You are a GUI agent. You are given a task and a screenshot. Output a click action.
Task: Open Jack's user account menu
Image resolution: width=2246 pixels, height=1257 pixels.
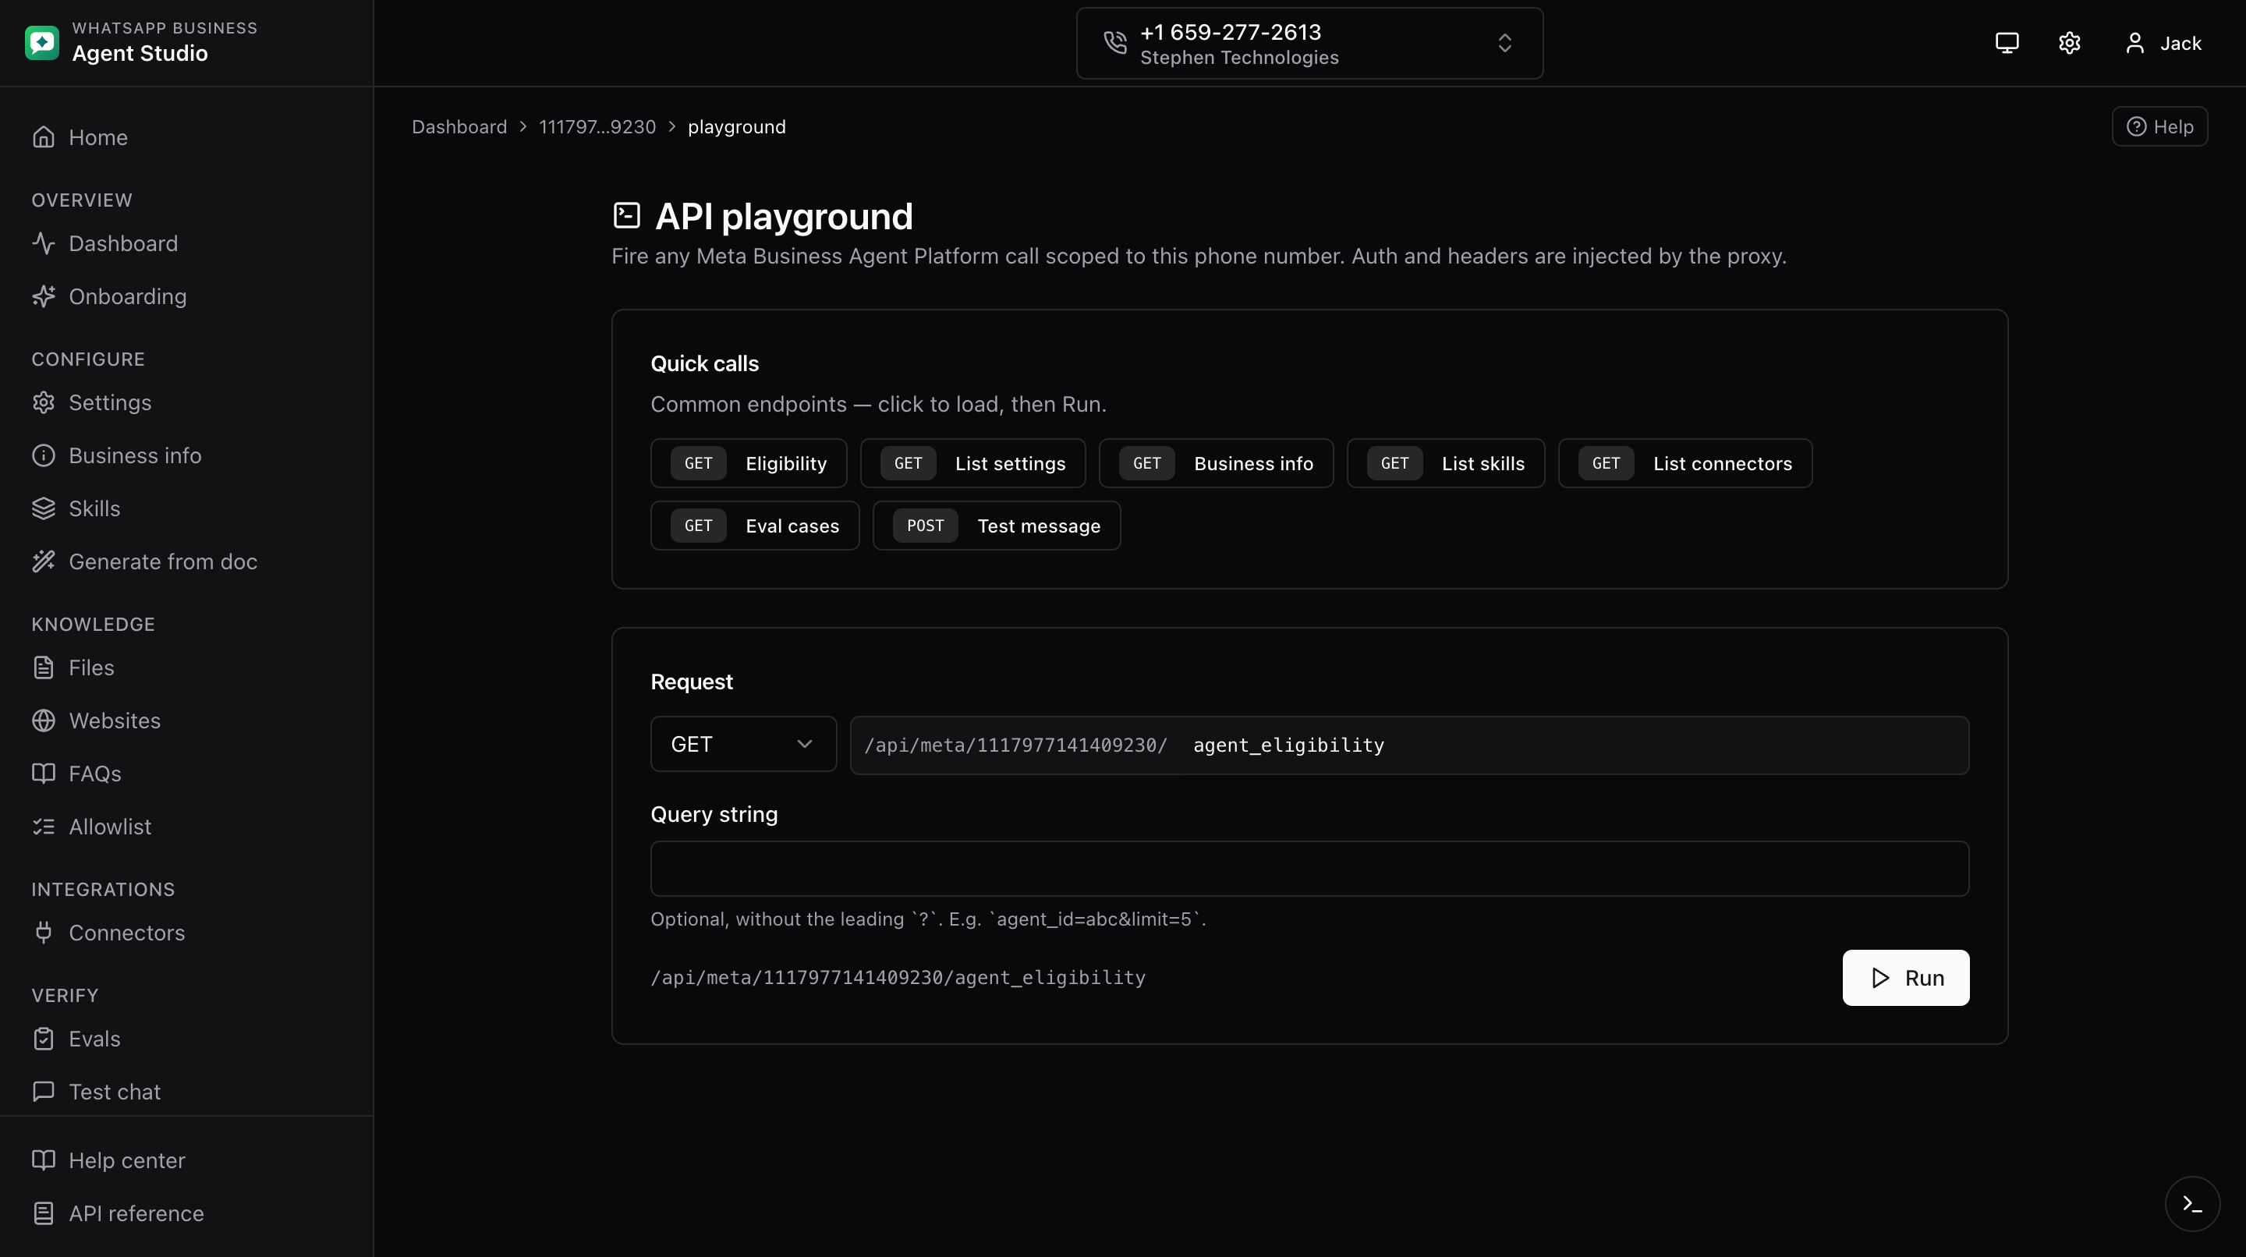[x=2163, y=43]
